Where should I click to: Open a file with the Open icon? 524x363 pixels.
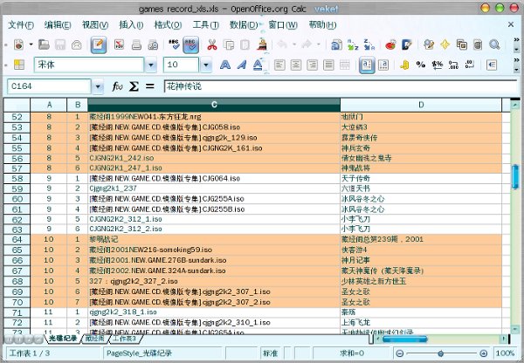click(44, 45)
